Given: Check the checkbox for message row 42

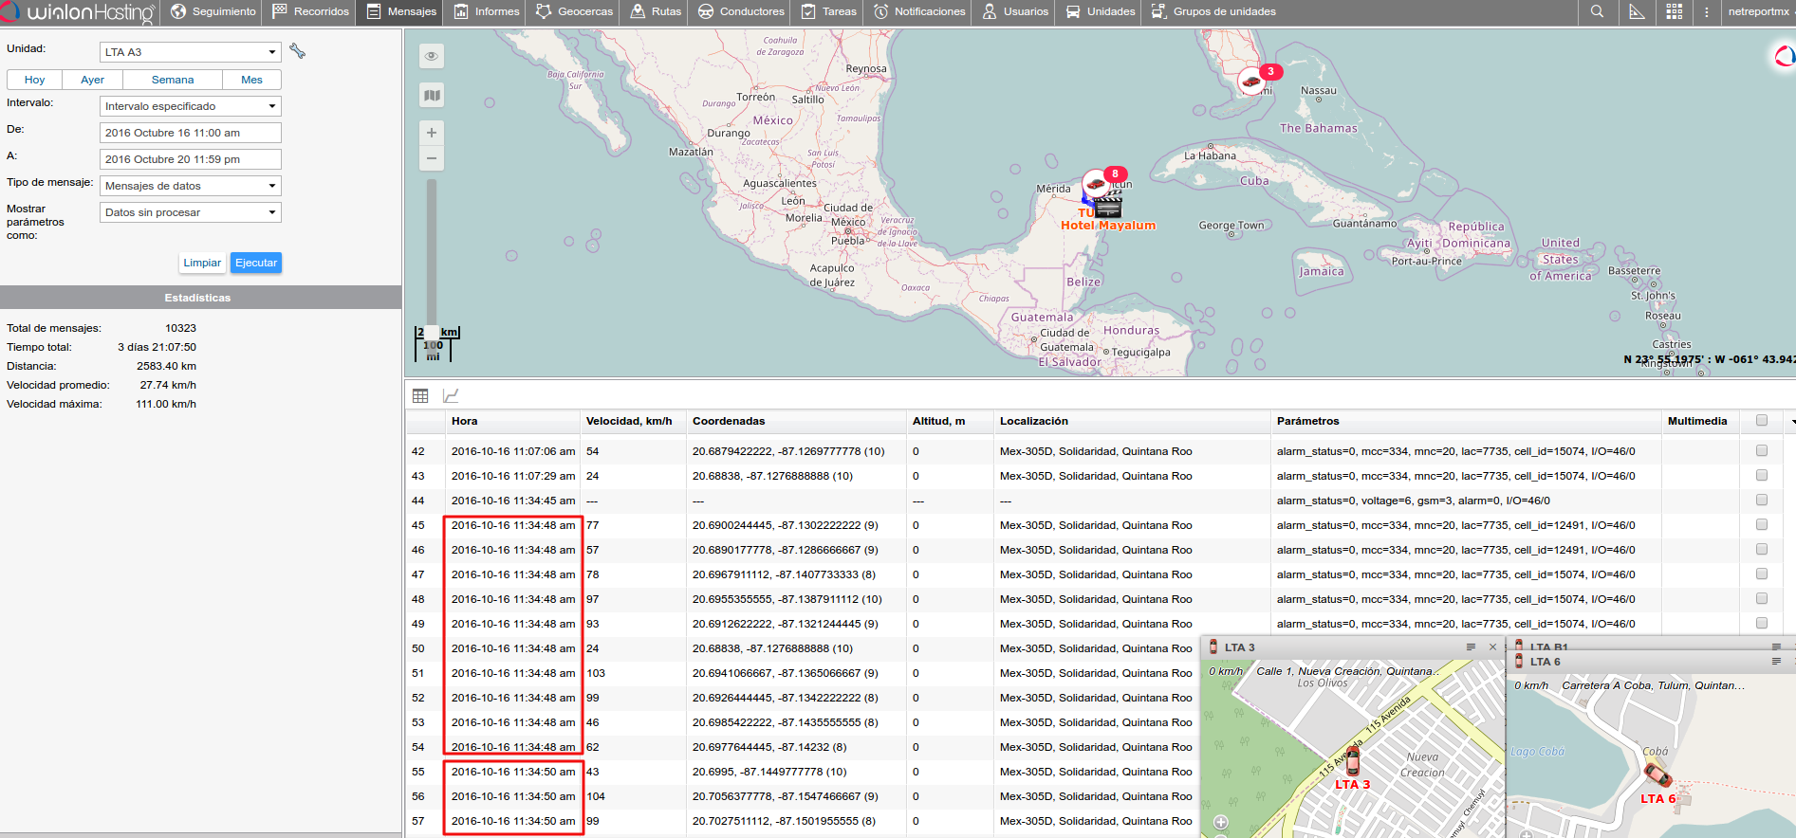Looking at the screenshot, I should [1762, 451].
